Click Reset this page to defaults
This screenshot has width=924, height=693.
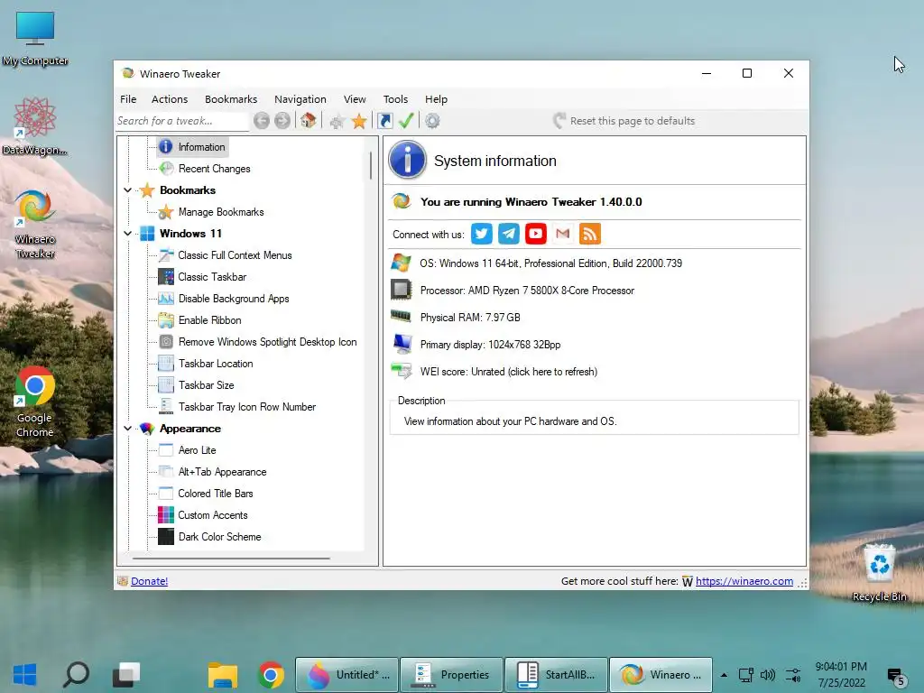(x=624, y=121)
